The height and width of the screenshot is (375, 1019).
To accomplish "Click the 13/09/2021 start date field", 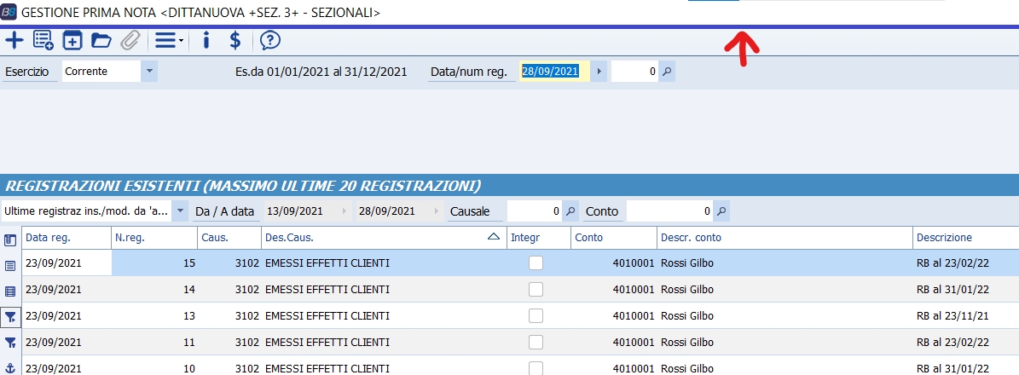I will click(299, 211).
